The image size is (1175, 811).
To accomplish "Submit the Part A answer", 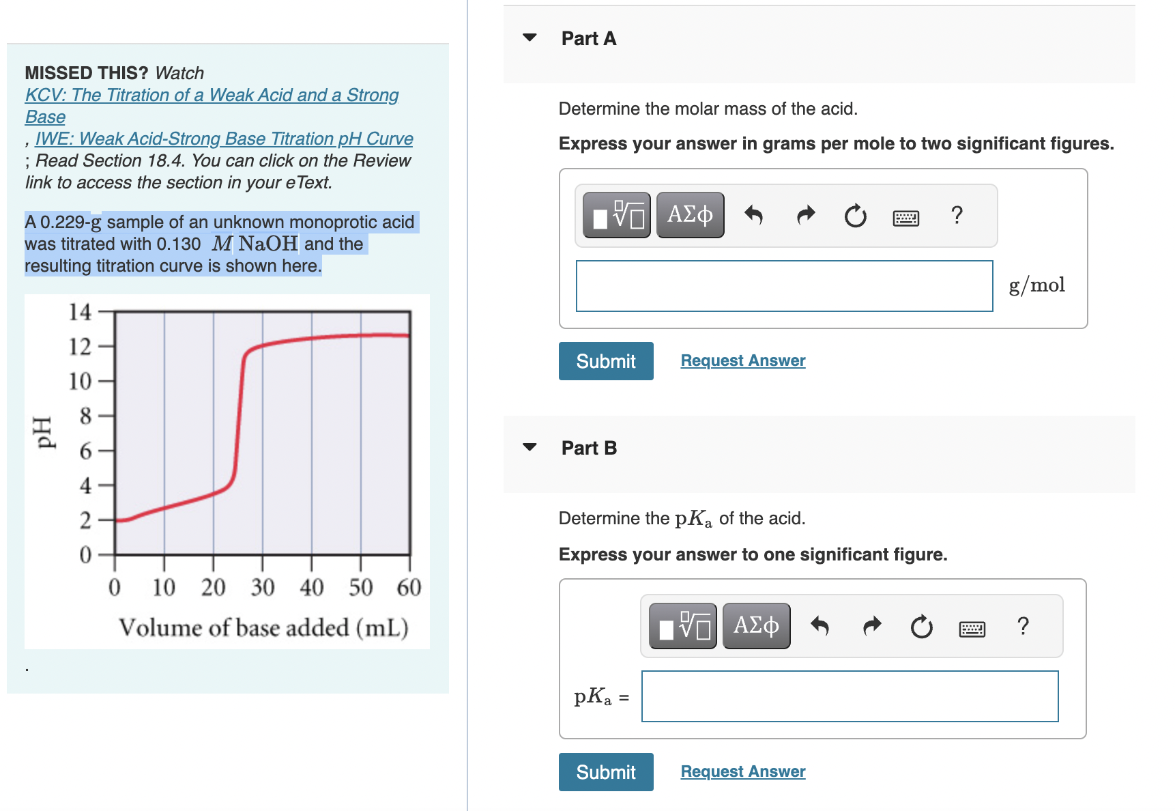I will click(605, 360).
